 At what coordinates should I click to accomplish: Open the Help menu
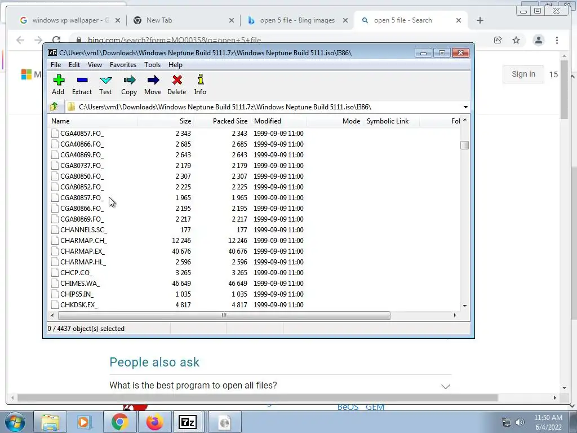(x=176, y=65)
